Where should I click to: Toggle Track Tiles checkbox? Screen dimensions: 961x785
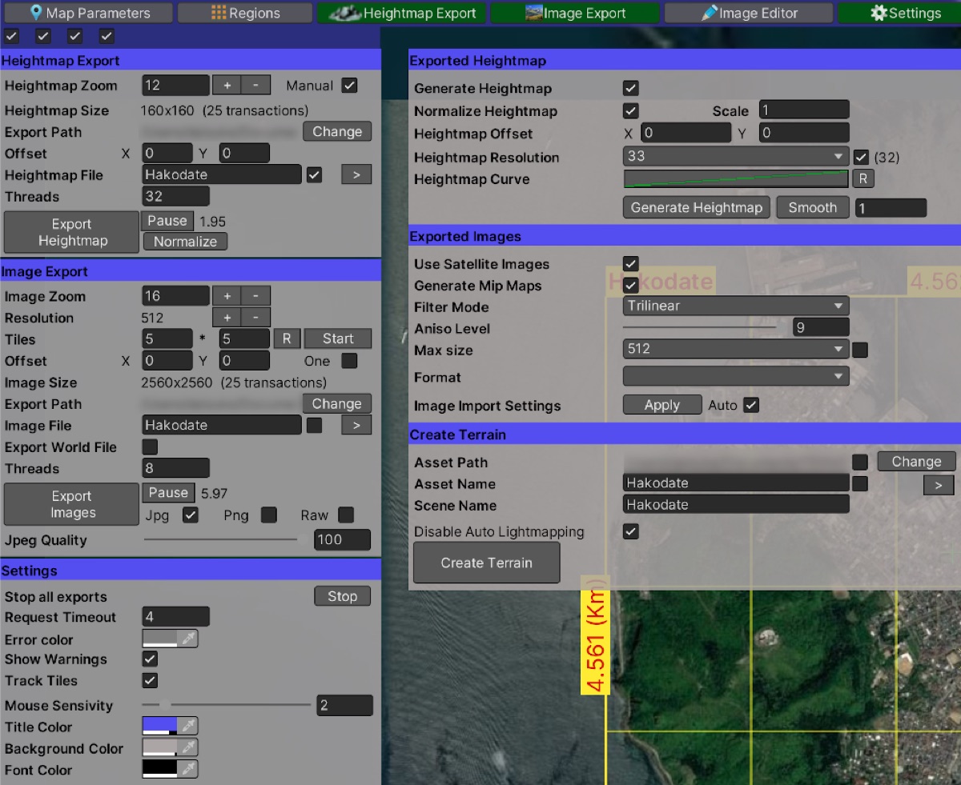coord(150,680)
